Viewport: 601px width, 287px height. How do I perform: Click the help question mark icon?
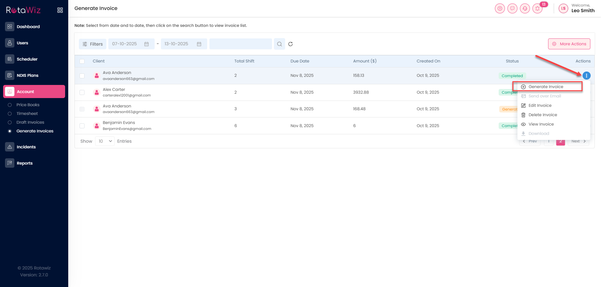pos(500,9)
